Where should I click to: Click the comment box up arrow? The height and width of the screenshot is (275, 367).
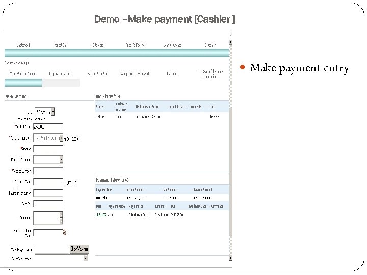61,214
